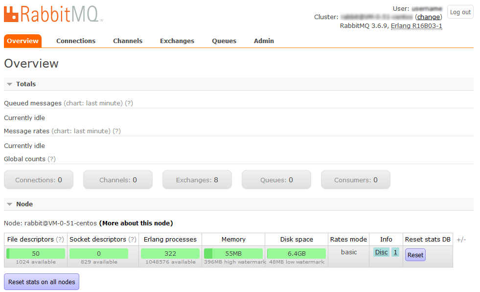480x292 pixels.
Task: Open the Exchanges tab
Action: (x=177, y=41)
